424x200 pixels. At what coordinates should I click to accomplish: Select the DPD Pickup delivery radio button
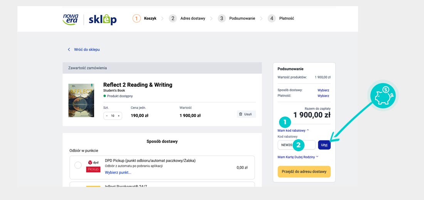(78, 165)
